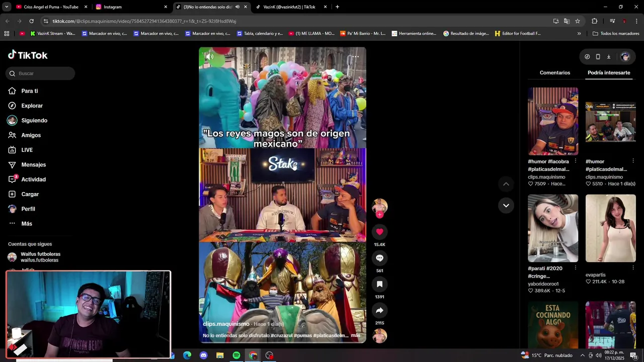Click the install app icon in address bar
Viewport: 644px width, 362px height.
pyautogui.click(x=555, y=21)
